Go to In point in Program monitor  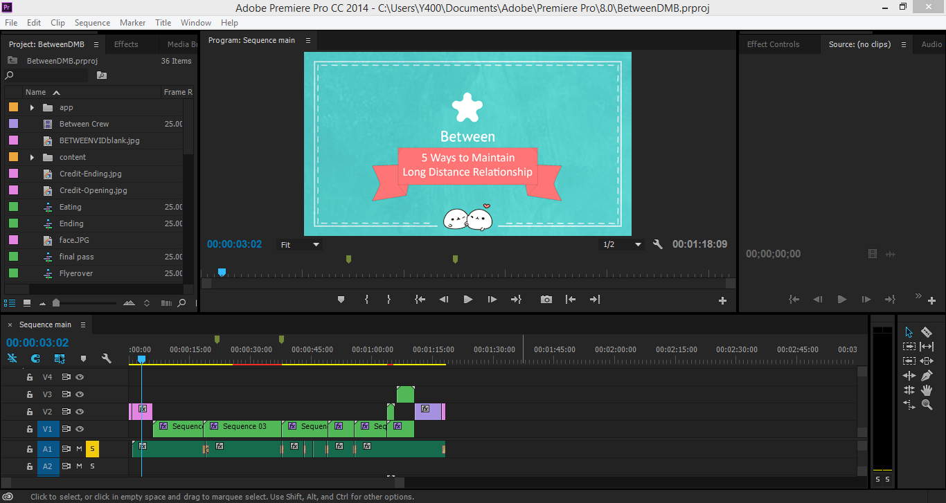click(x=420, y=300)
